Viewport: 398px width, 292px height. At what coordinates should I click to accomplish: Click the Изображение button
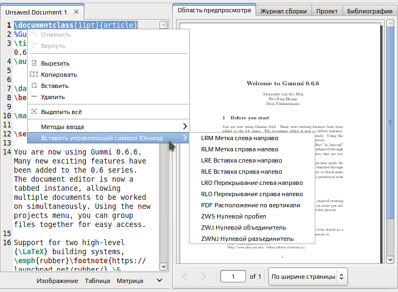[58, 281]
